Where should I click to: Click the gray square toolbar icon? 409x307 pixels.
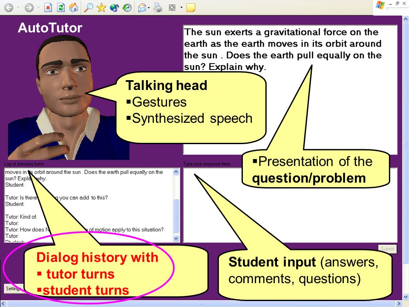172,8
